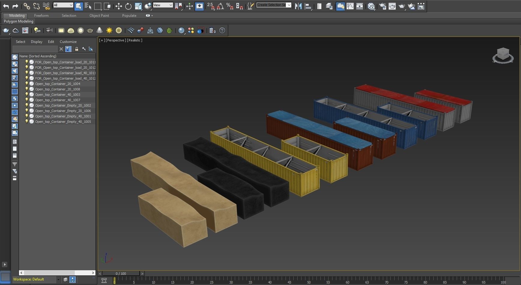Toggle the Window/Crossing selection button
The width and height of the screenshot is (521, 285).
(x=107, y=6)
